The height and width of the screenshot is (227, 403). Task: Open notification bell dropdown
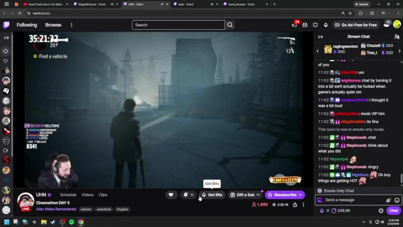[189, 195]
